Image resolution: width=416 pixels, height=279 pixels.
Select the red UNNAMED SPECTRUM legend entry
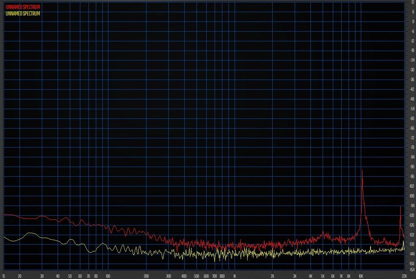pyautogui.click(x=23, y=7)
